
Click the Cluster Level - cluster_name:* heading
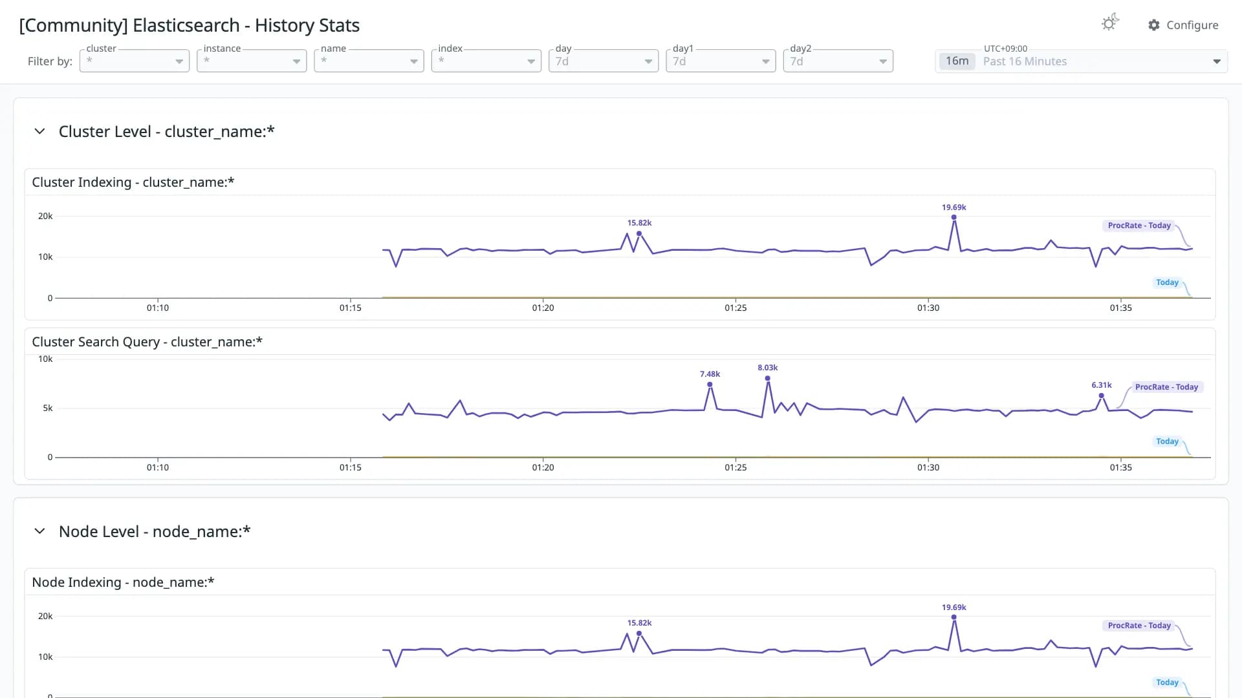click(x=167, y=132)
